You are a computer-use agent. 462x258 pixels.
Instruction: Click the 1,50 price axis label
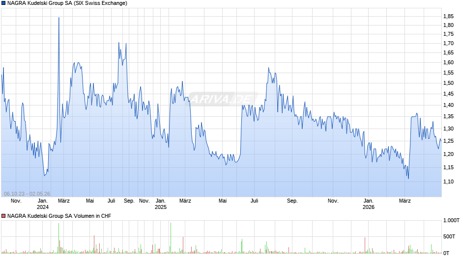(x=448, y=83)
